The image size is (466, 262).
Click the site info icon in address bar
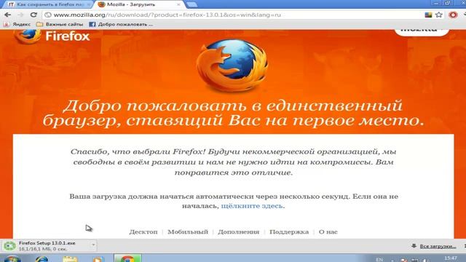pyautogui.click(x=48, y=15)
